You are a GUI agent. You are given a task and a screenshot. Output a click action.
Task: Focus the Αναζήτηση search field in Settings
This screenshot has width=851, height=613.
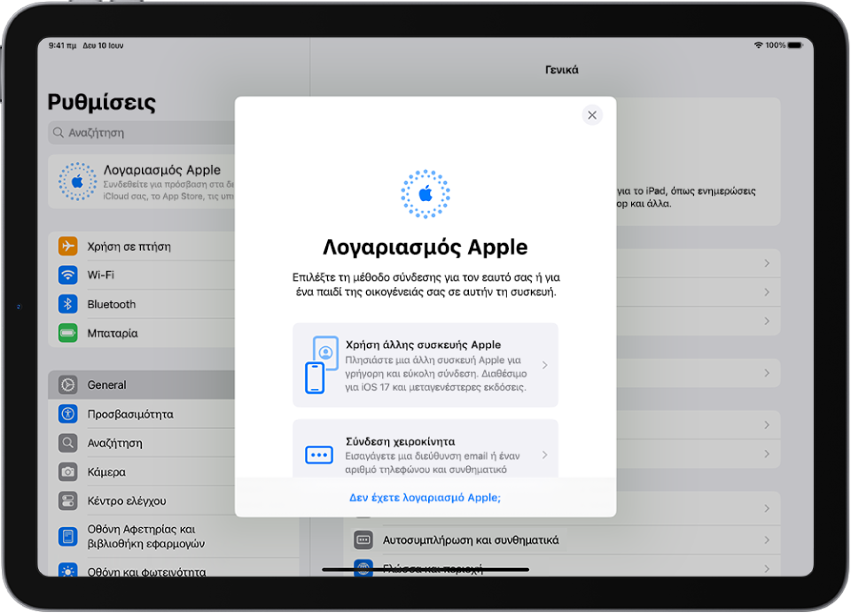click(x=142, y=133)
